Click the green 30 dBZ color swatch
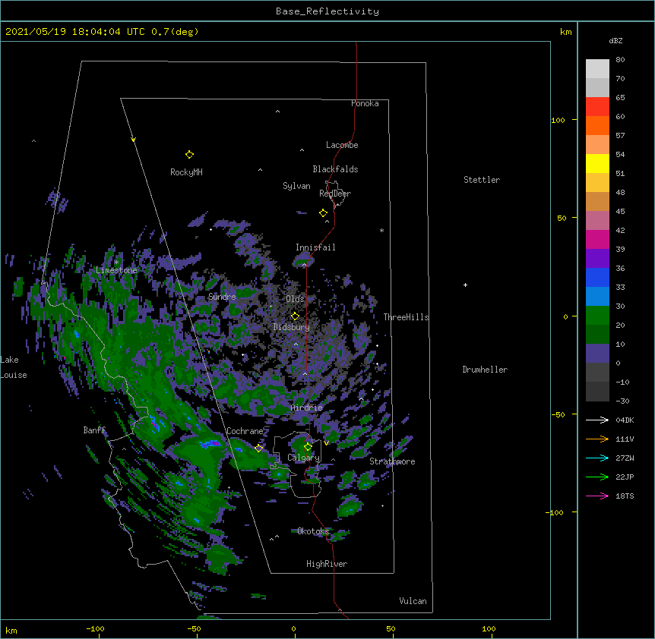The image size is (655, 639). click(597, 316)
